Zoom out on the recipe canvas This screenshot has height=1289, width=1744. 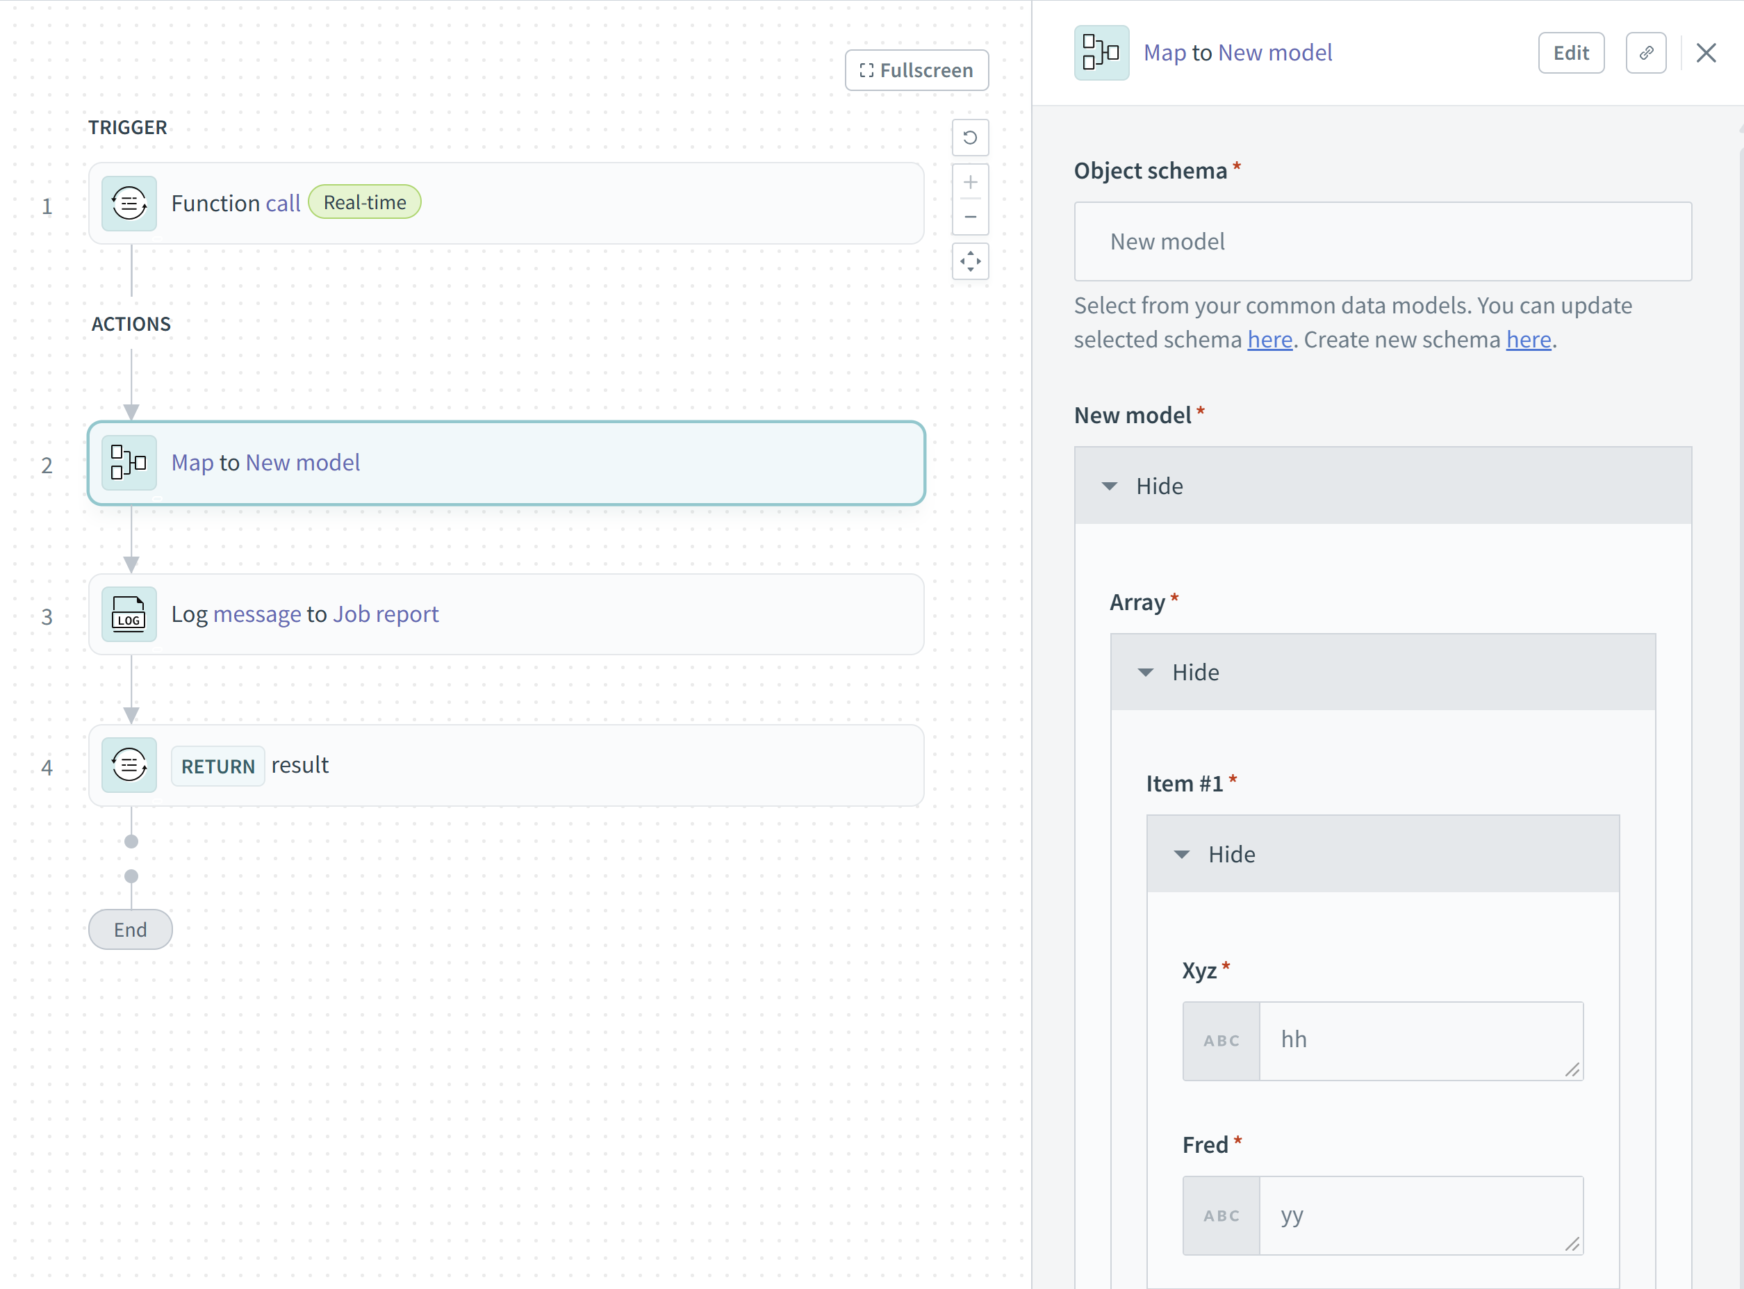(970, 217)
